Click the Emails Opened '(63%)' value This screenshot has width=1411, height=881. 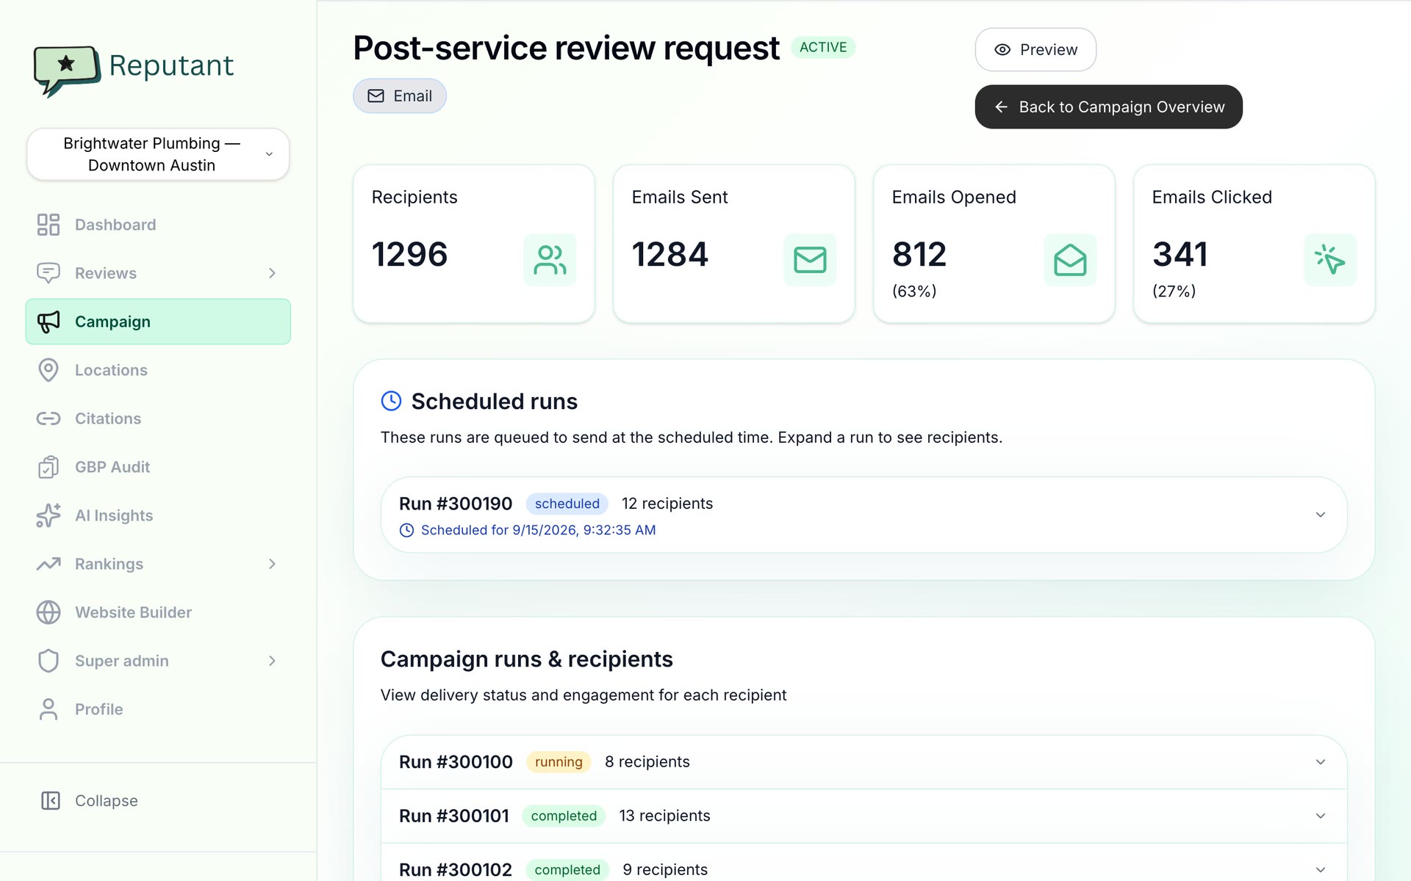coord(914,291)
